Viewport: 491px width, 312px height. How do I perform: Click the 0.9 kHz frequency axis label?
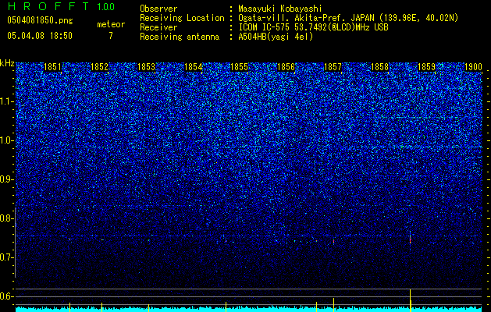[7, 179]
